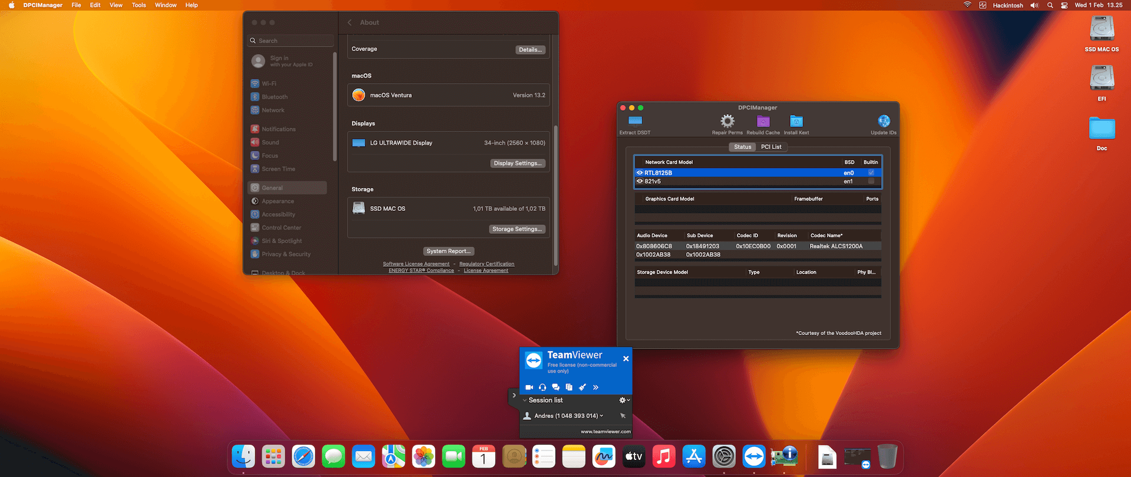Open the Software License Agreement link
1131x477 pixels.
416,264
